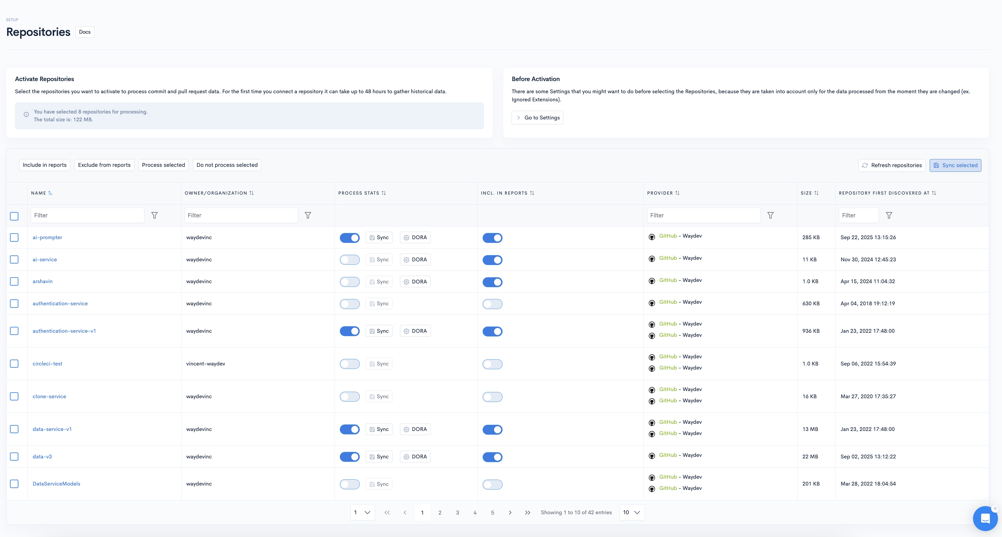
Task: Click the Refresh repositories button
Action: (x=892, y=165)
